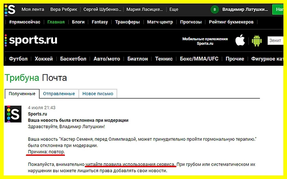Viewport: 287px width, 179px height.
Task: Click the Sports.ru sender avatar in the message
Action: click(x=13, y=114)
